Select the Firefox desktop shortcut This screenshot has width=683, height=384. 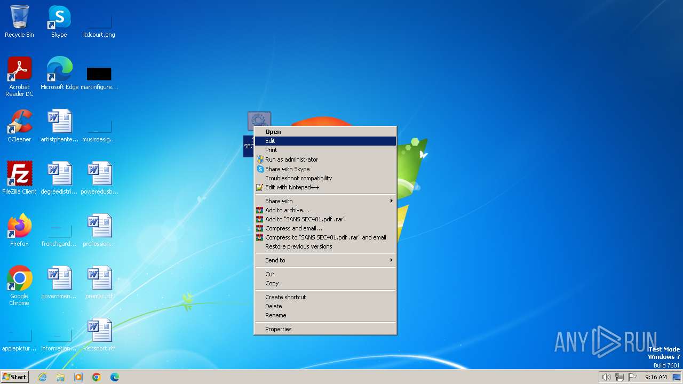coord(19,230)
